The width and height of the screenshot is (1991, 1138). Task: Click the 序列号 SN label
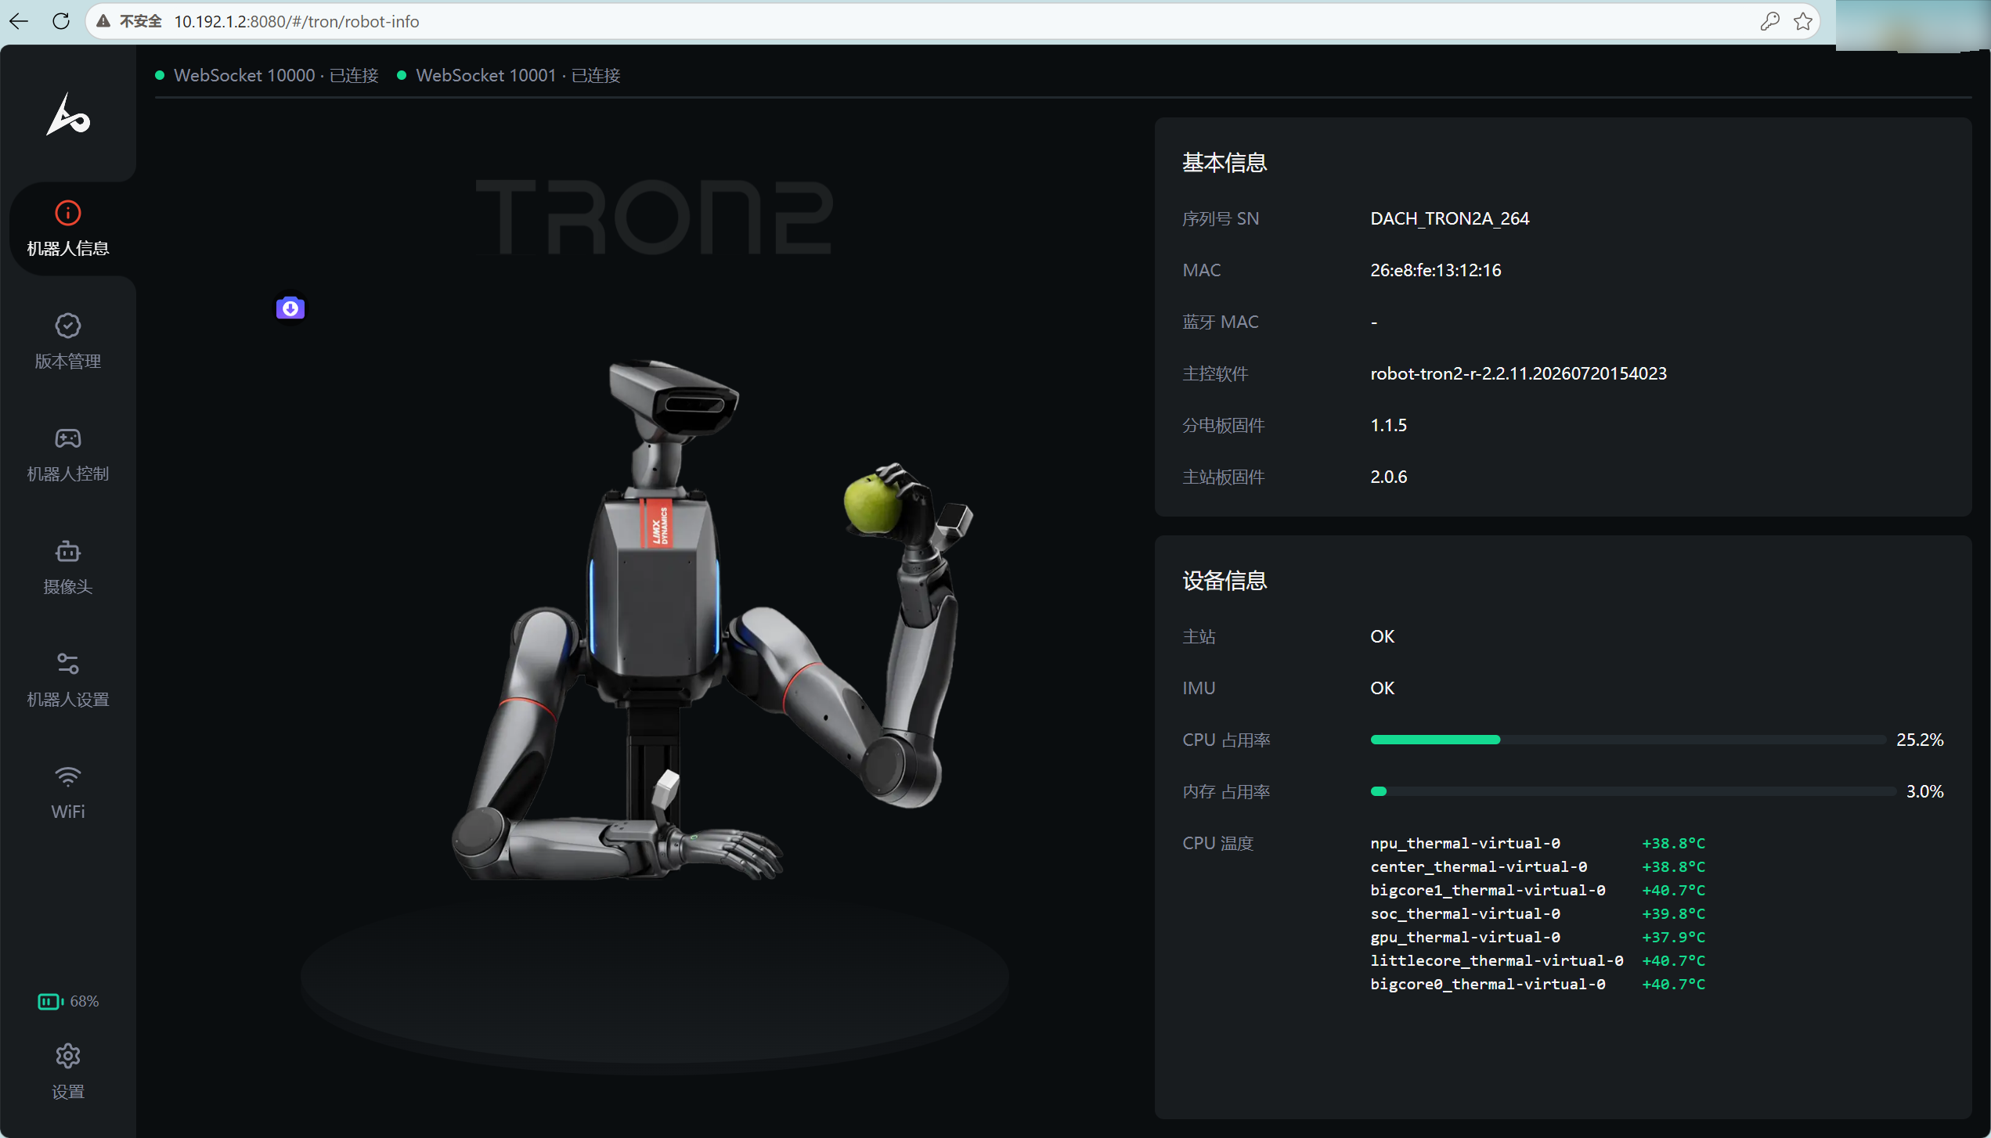point(1221,218)
